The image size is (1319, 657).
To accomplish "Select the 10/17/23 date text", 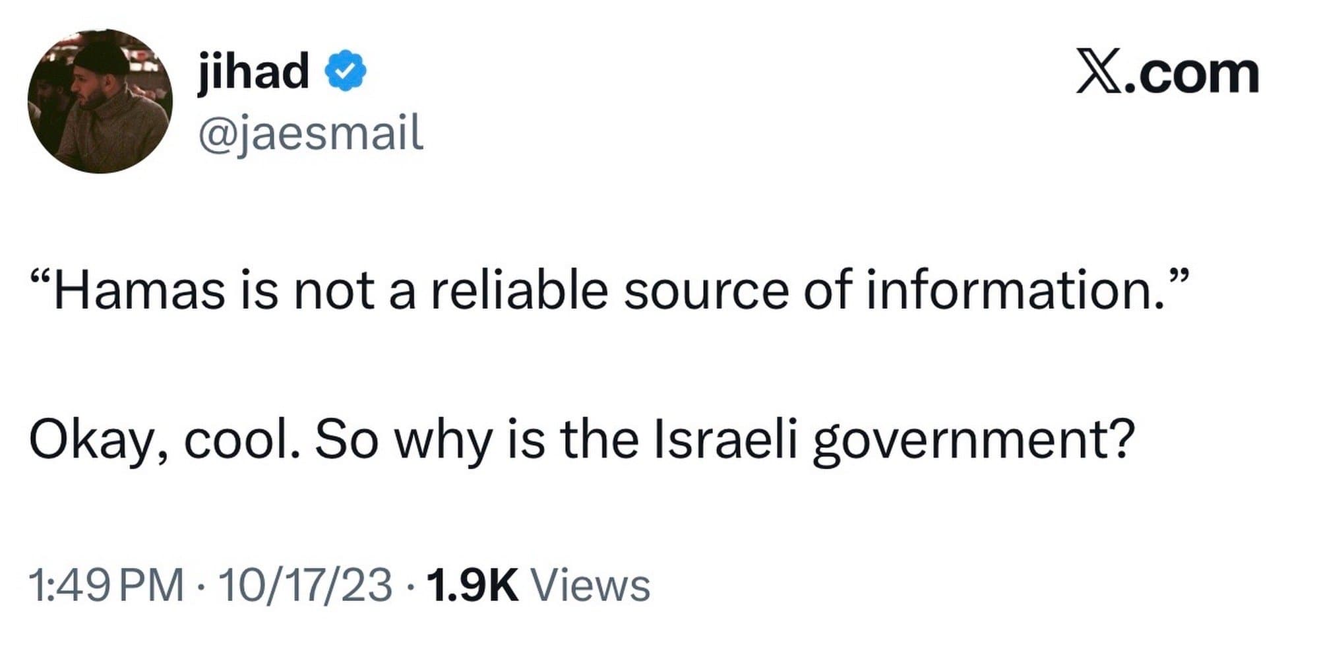I will pyautogui.click(x=303, y=584).
